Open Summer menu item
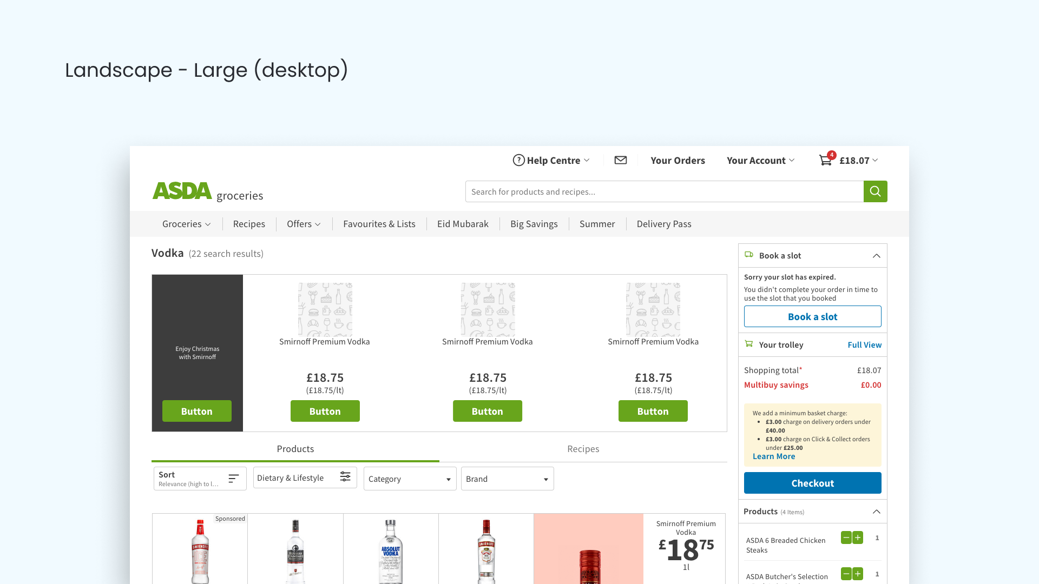The height and width of the screenshot is (584, 1039). 597,224
